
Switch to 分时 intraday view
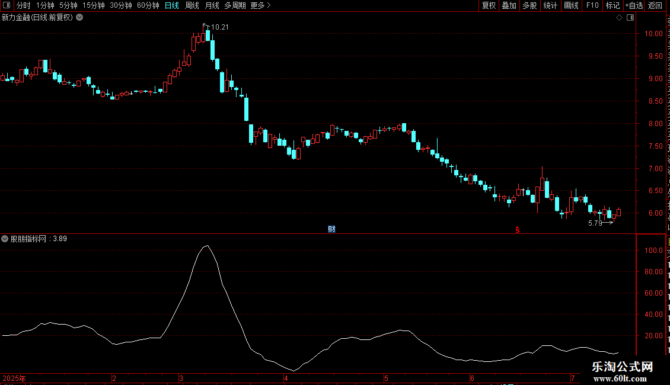pos(24,5)
